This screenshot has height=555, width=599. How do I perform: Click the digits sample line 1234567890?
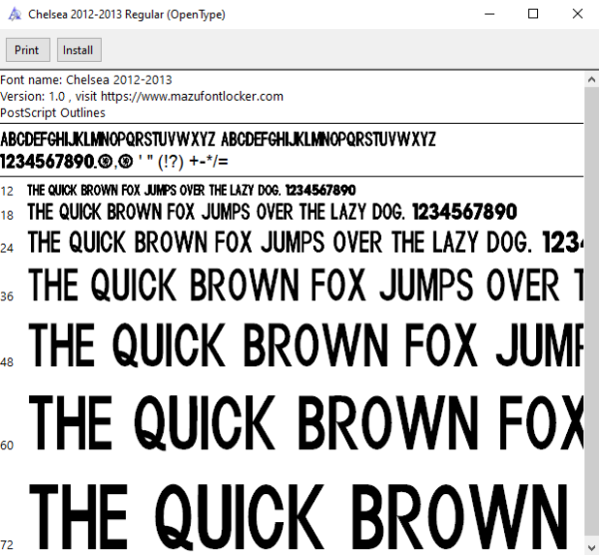tap(114, 162)
